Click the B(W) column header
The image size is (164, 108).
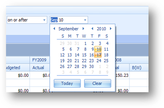click(137, 68)
